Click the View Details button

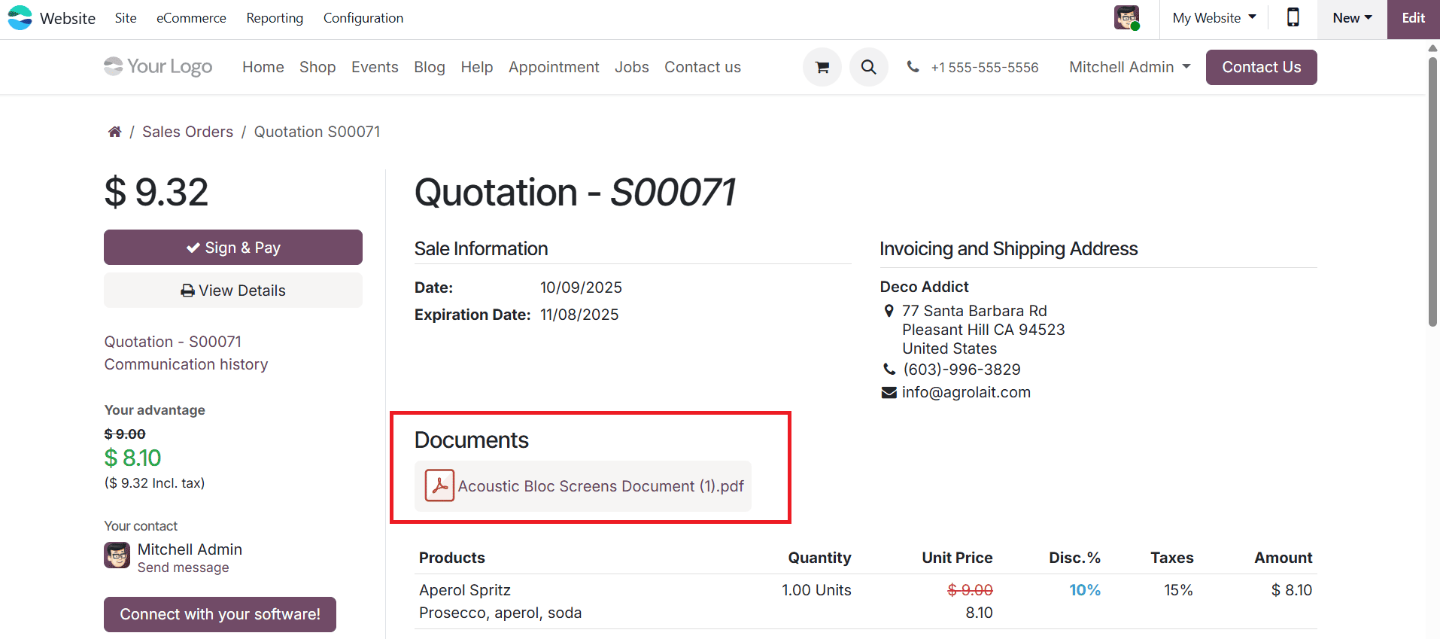(233, 291)
